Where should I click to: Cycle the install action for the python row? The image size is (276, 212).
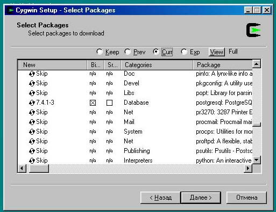[x=32, y=160]
